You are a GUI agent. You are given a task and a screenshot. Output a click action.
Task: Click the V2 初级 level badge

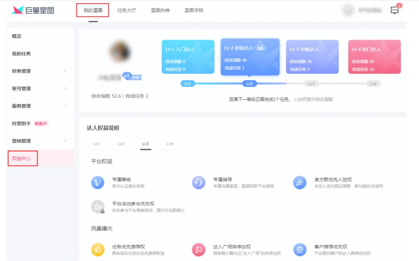132,77
